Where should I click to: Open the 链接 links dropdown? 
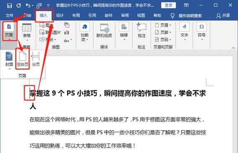(x=124, y=31)
